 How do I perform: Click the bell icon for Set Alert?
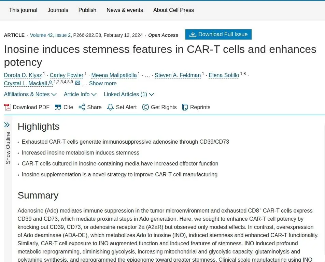[x=110, y=107]
